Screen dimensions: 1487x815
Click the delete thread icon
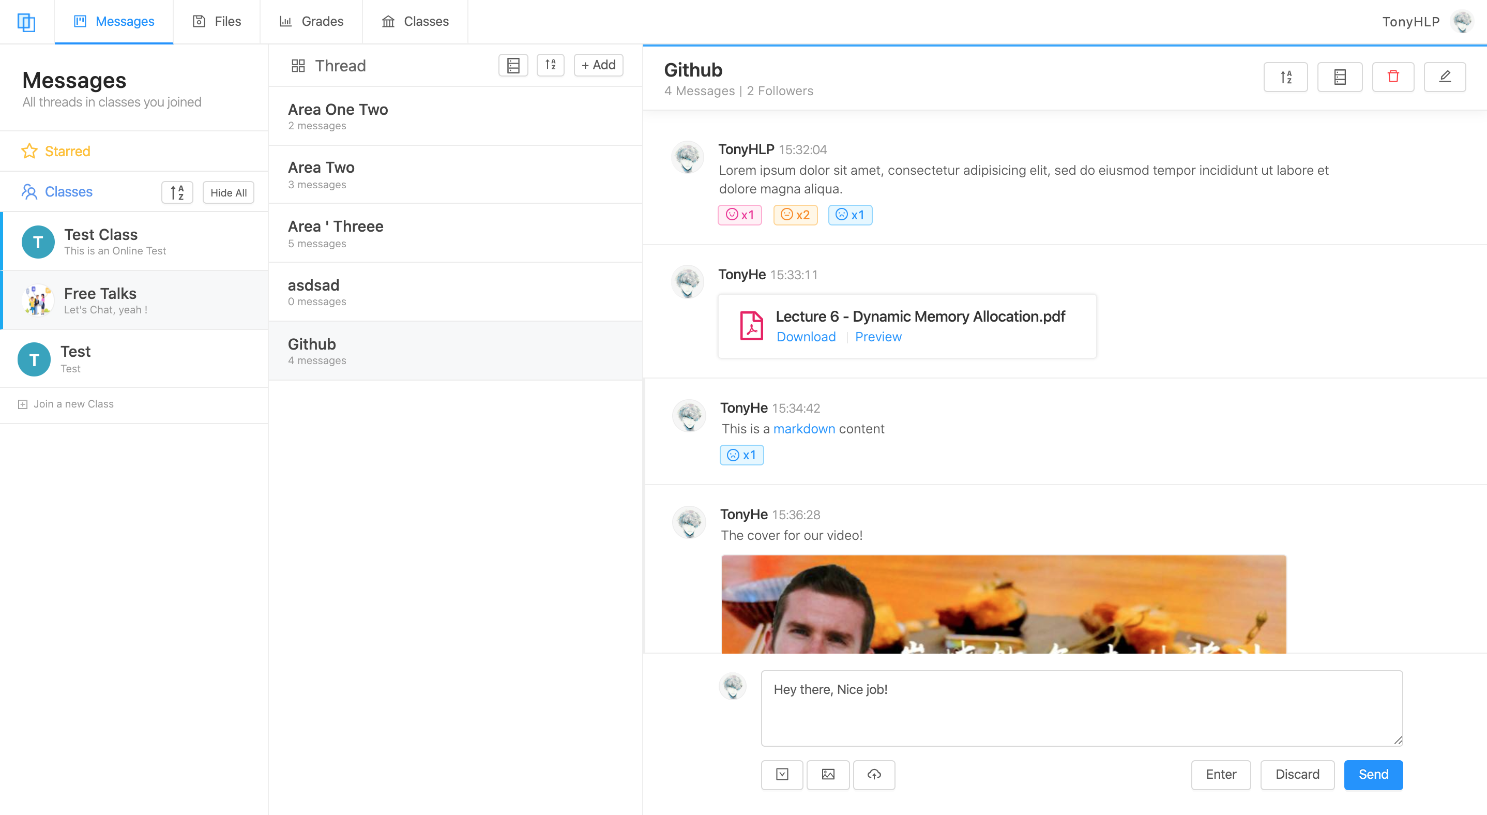pos(1393,77)
